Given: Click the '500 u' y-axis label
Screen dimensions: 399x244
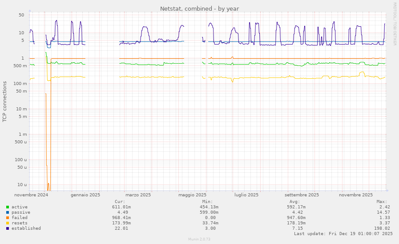Looking at the screenshot, I should point(20,142).
